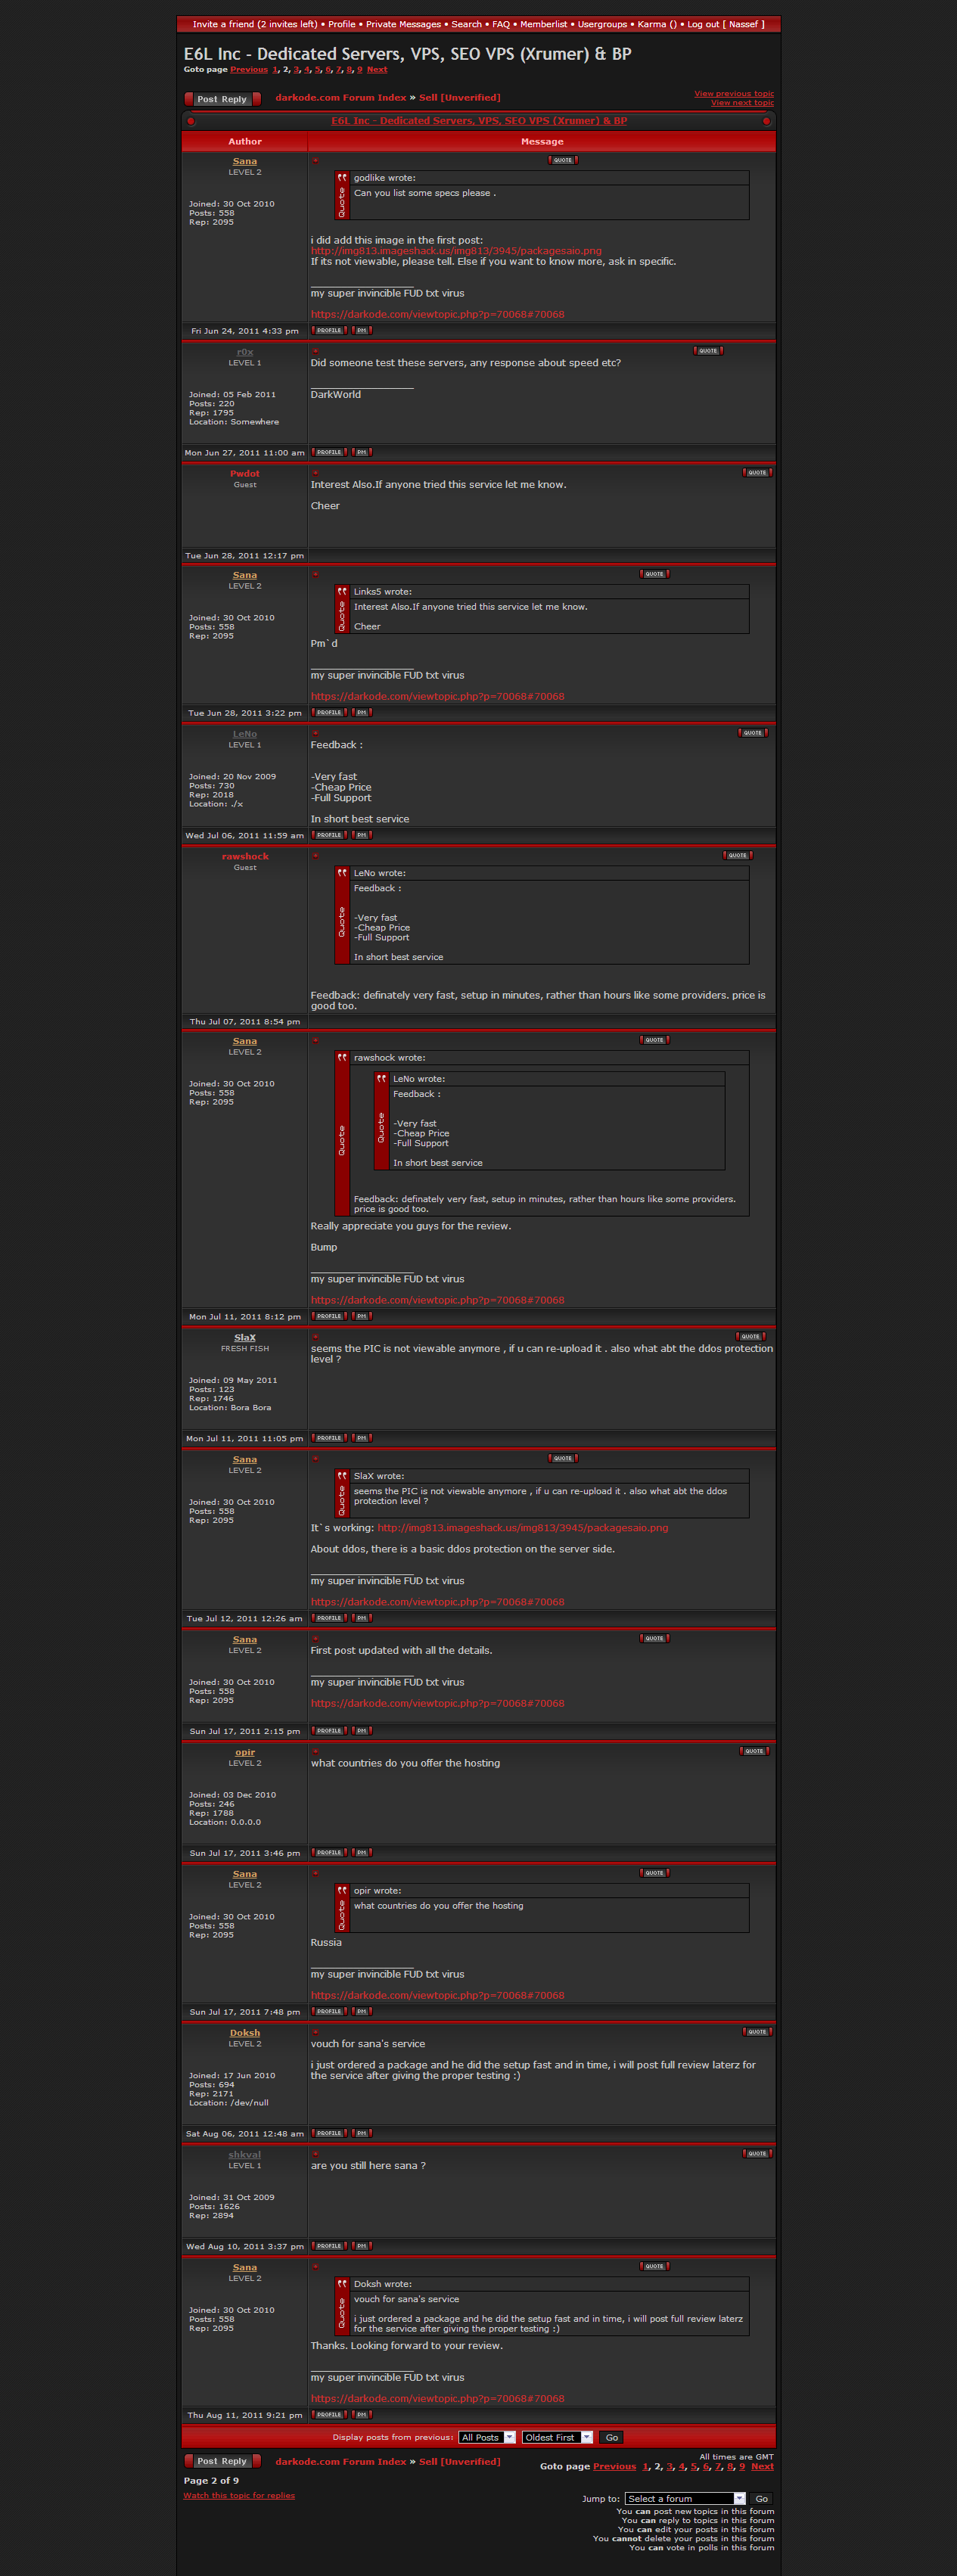
Task: Click QUOTE icon on Doksh's vouch post
Action: 757,2032
